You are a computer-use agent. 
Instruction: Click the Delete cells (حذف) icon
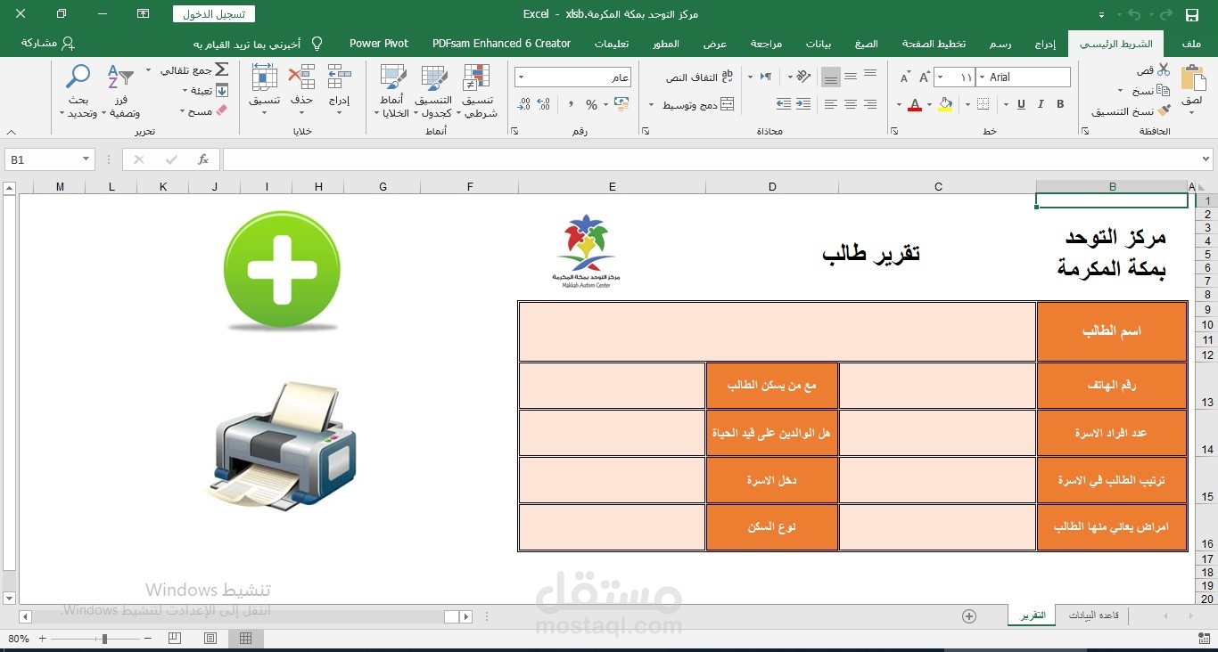302,78
